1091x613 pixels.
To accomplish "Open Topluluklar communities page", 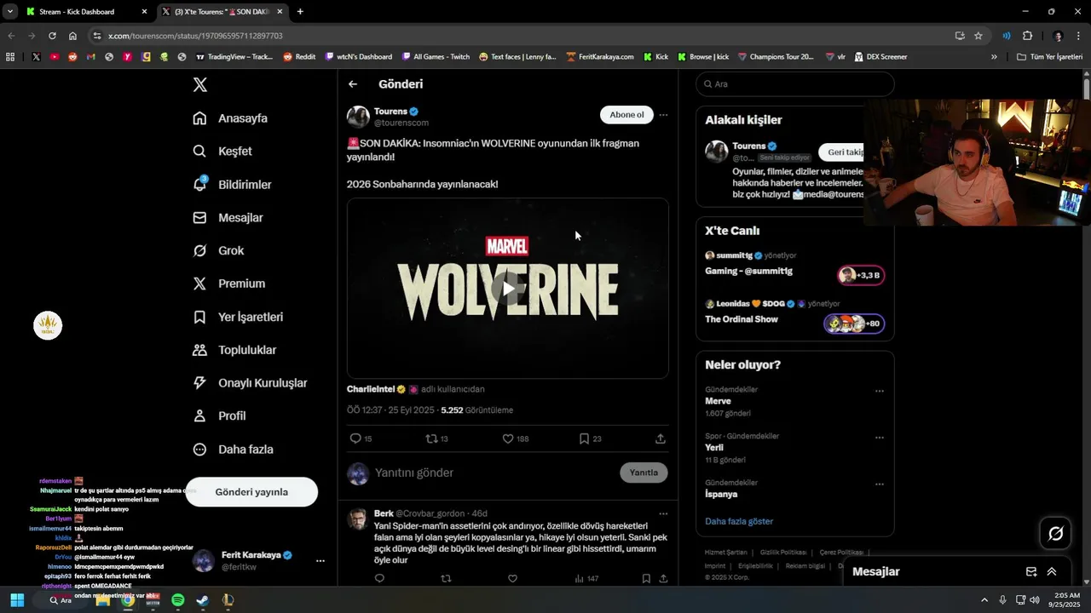I will tap(235, 350).
